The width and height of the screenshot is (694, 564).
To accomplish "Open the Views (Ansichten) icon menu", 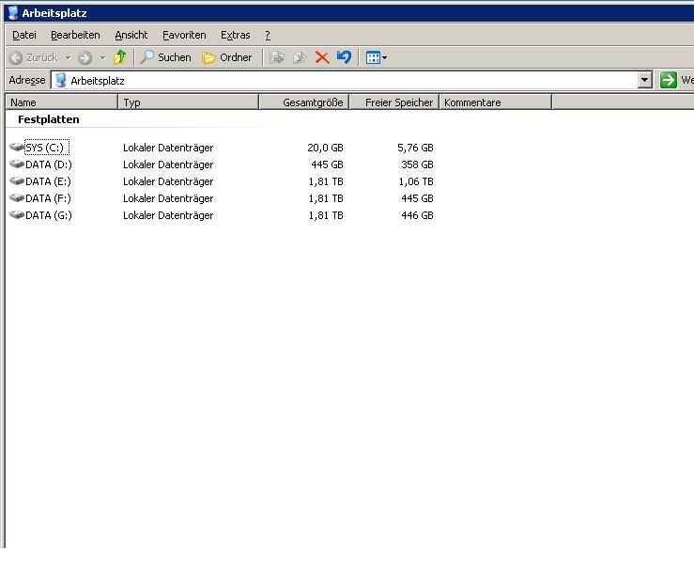I will point(377,57).
